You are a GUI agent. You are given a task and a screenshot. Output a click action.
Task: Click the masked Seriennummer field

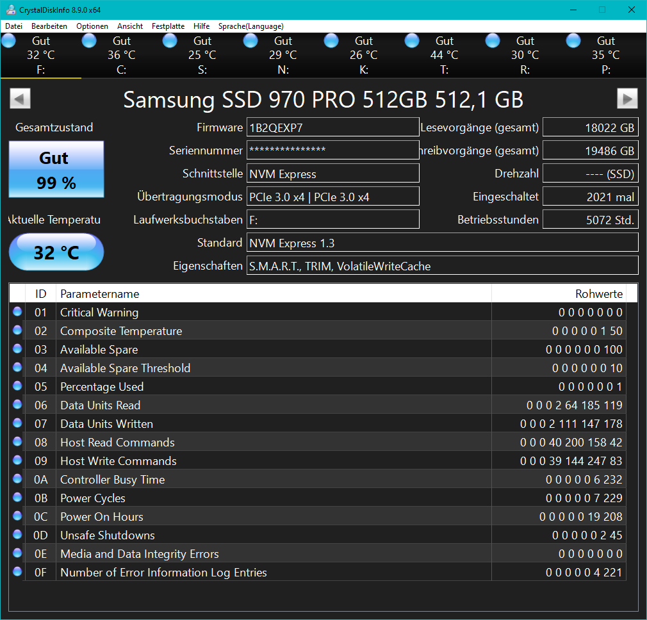click(333, 150)
